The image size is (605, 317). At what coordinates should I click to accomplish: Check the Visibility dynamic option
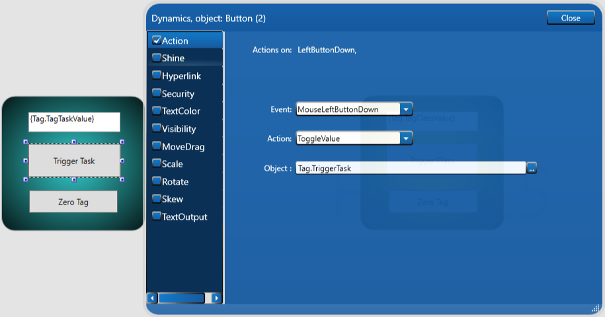point(157,128)
